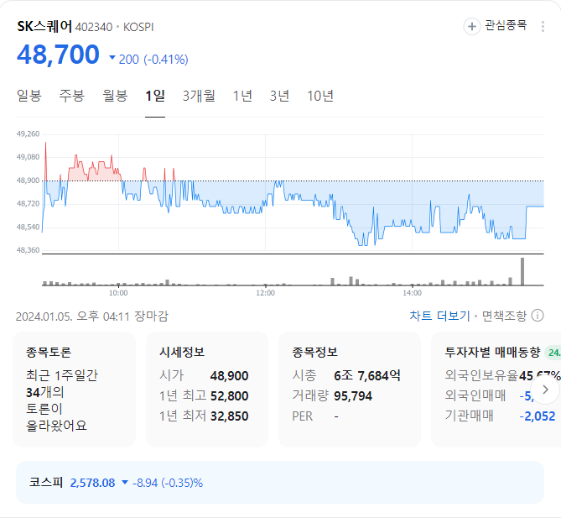
Task: Open the 차트 더보기 link
Action: pos(439,316)
